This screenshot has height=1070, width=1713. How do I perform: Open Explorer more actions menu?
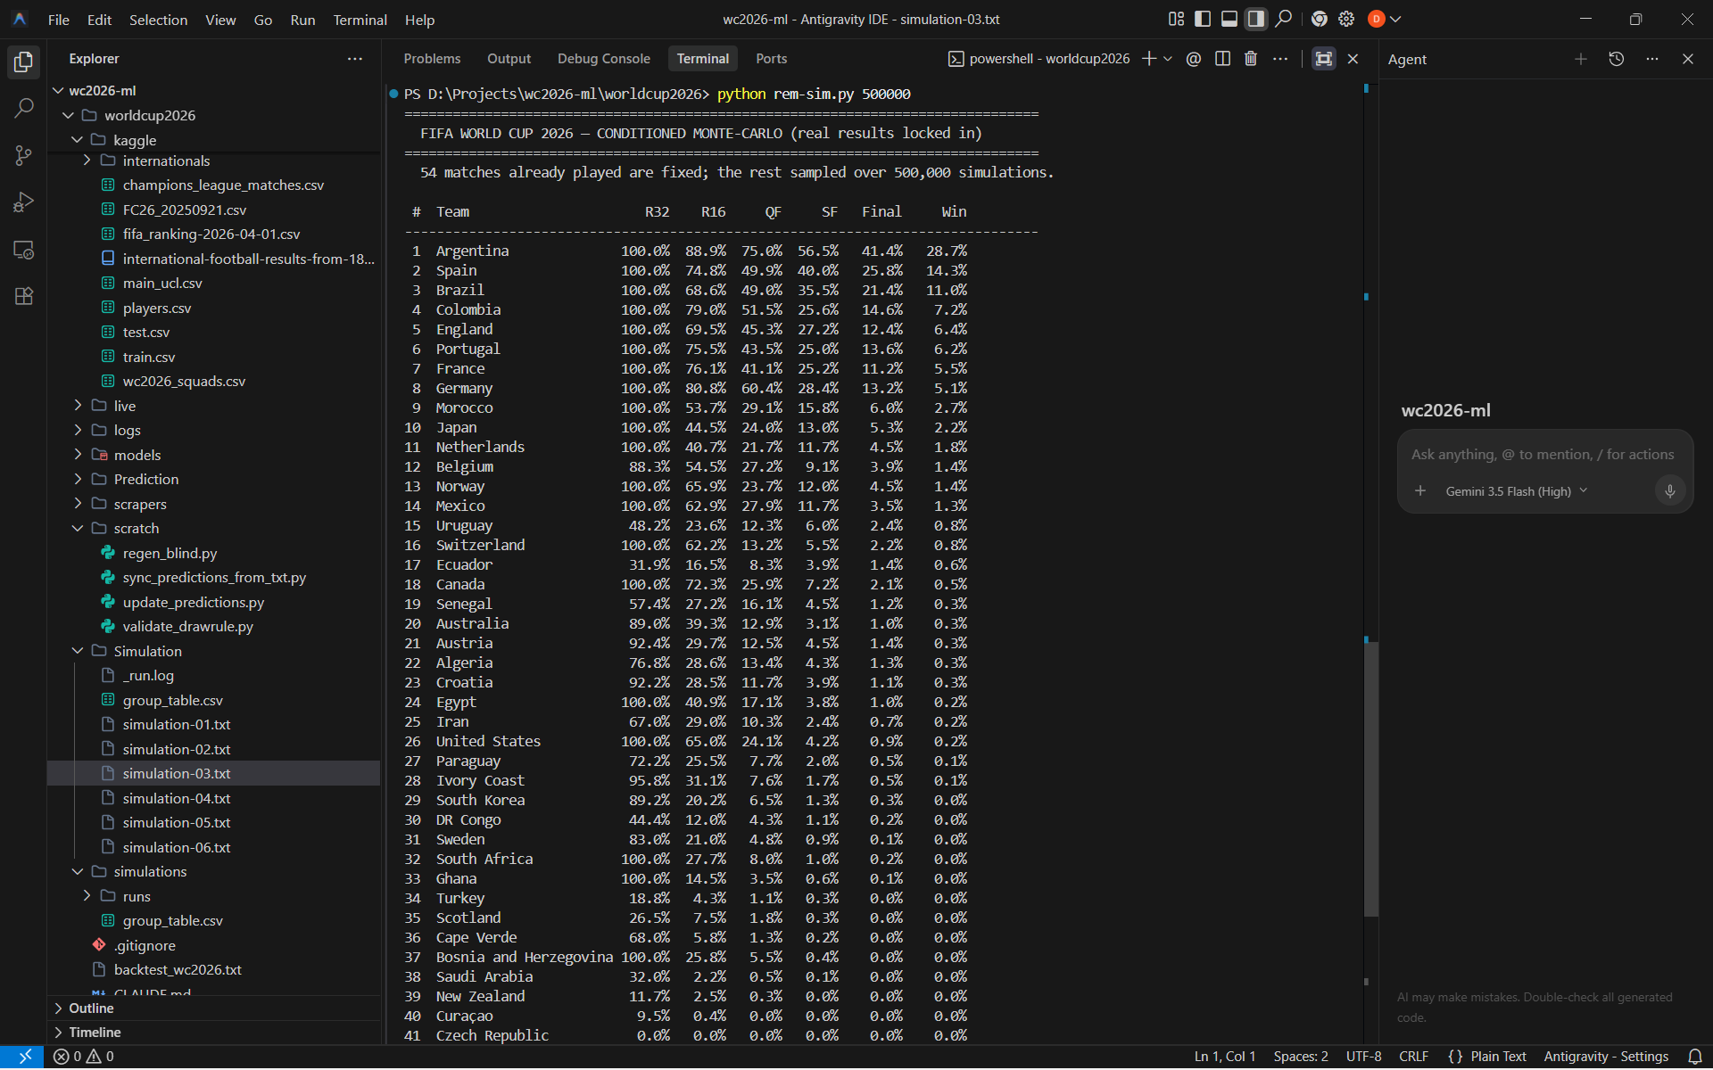pyautogui.click(x=355, y=59)
